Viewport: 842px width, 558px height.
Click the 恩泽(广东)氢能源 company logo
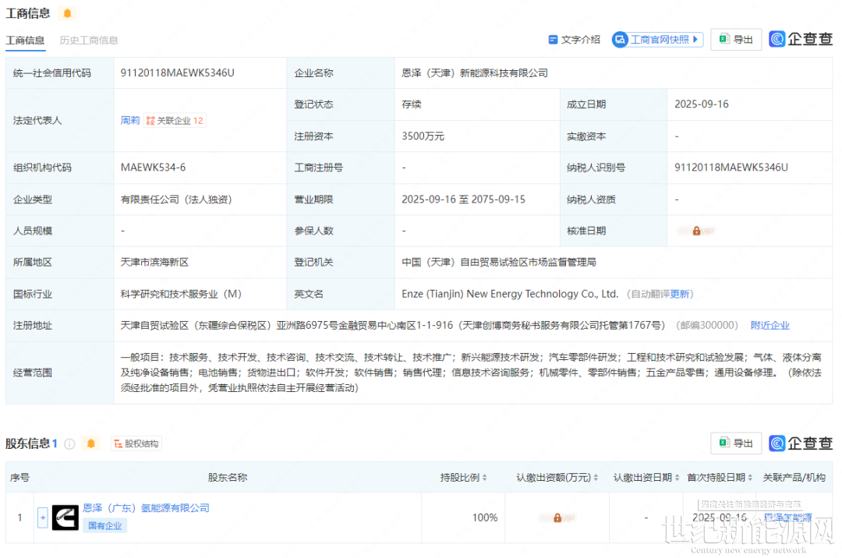pyautogui.click(x=65, y=517)
